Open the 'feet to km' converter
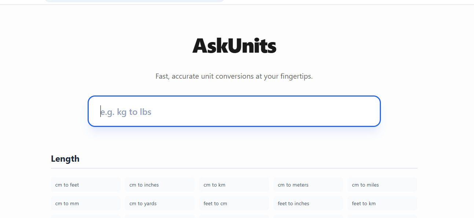Image resolution: width=474 pixels, height=218 pixels. coord(382,203)
